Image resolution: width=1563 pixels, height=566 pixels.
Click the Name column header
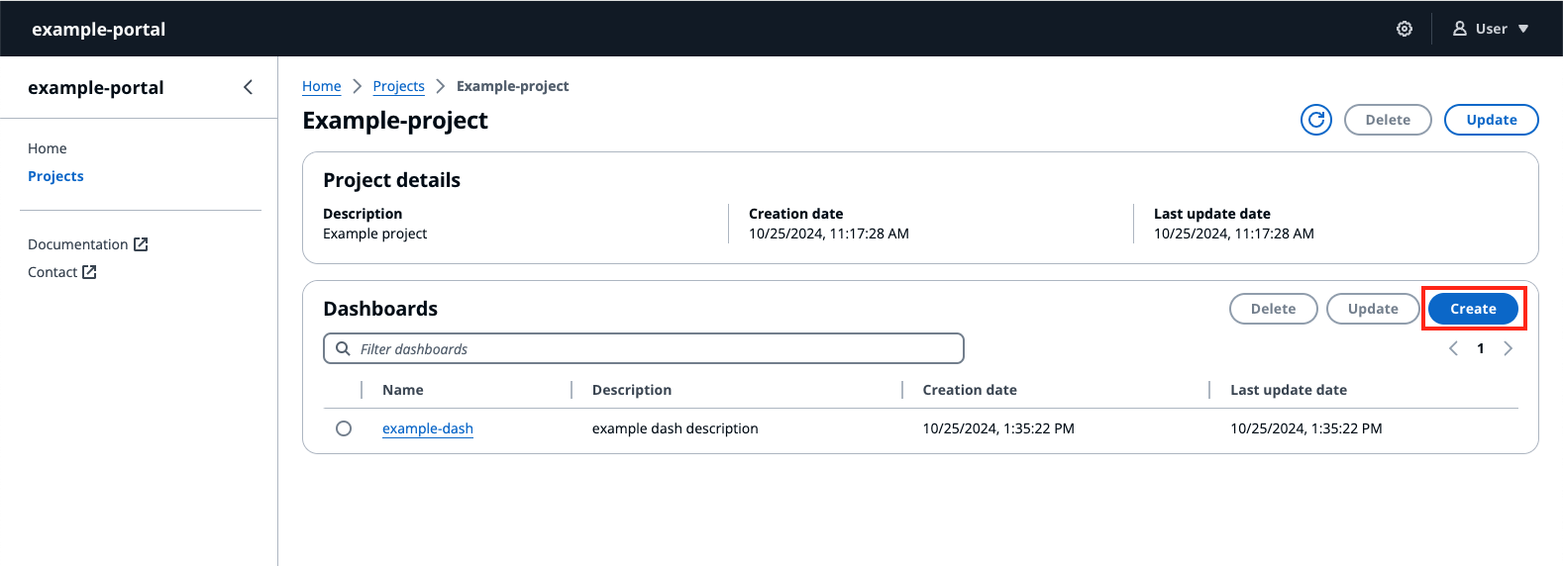coord(403,390)
